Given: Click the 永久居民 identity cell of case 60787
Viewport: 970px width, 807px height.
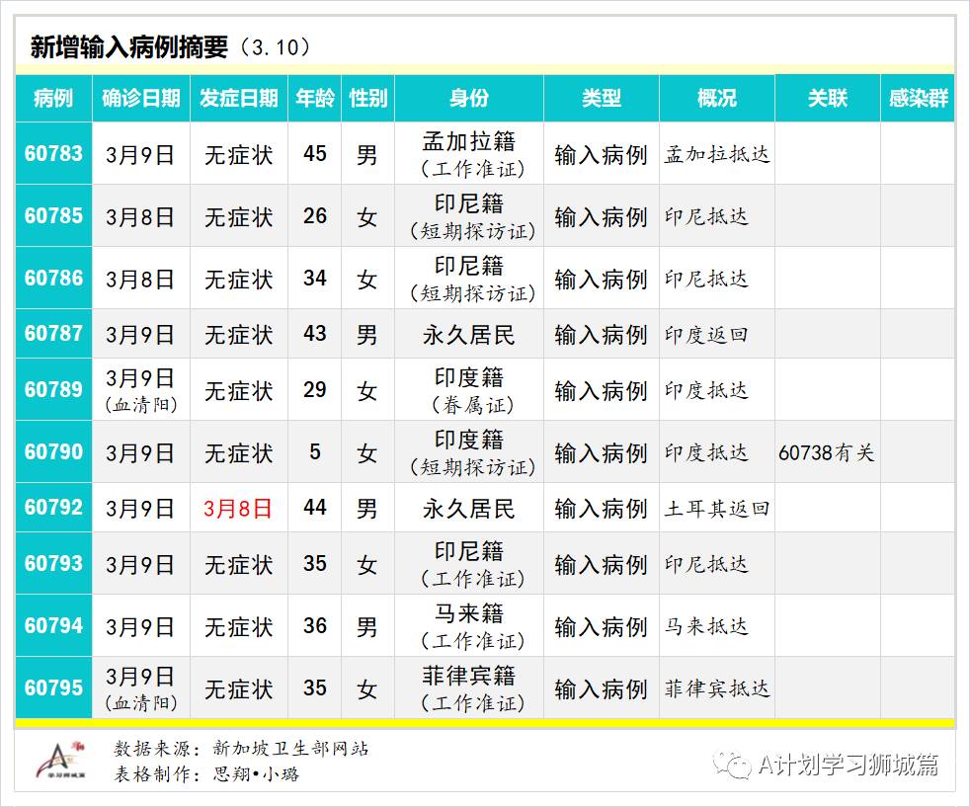Looking at the screenshot, I should click(x=467, y=335).
